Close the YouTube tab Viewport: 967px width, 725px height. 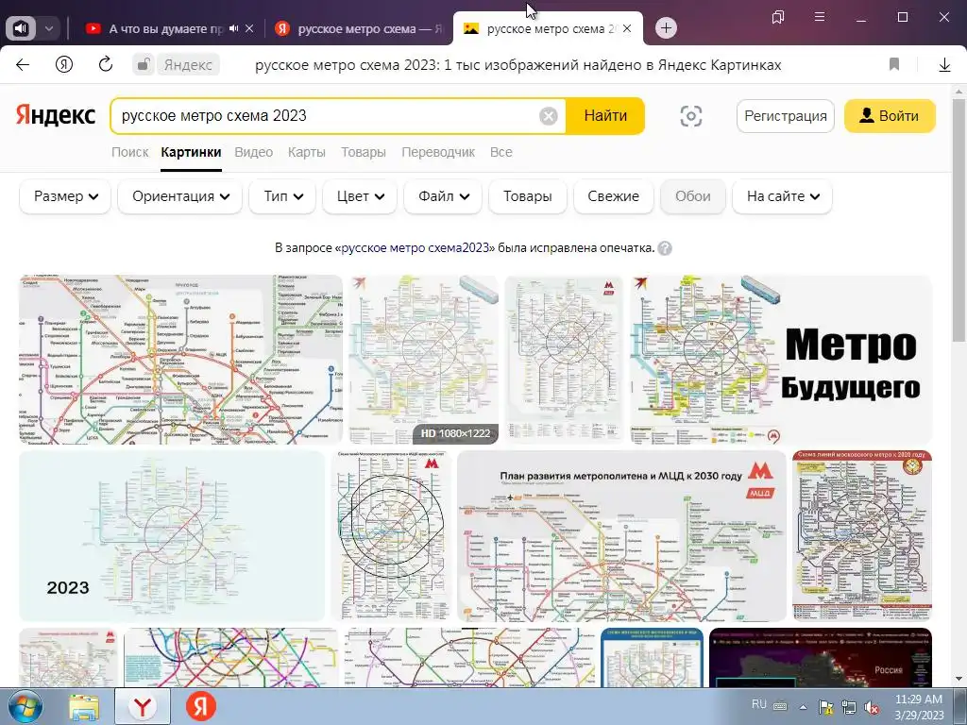249,28
